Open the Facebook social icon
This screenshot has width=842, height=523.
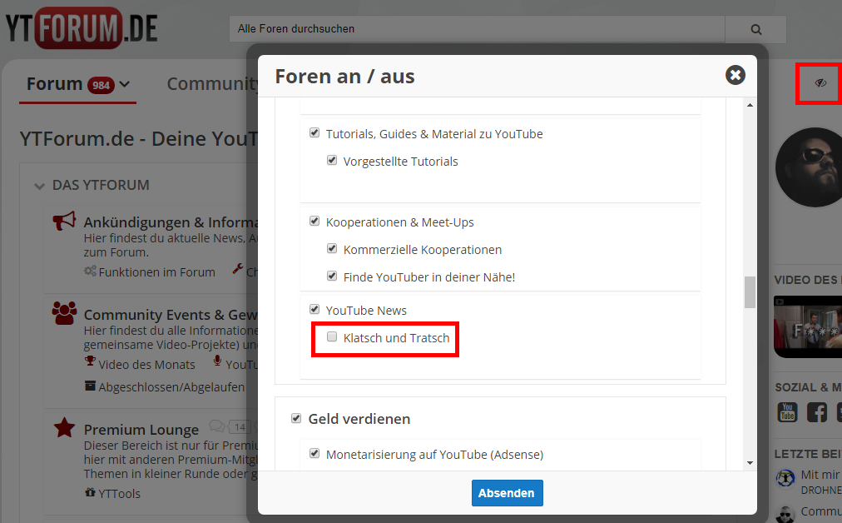coord(817,411)
